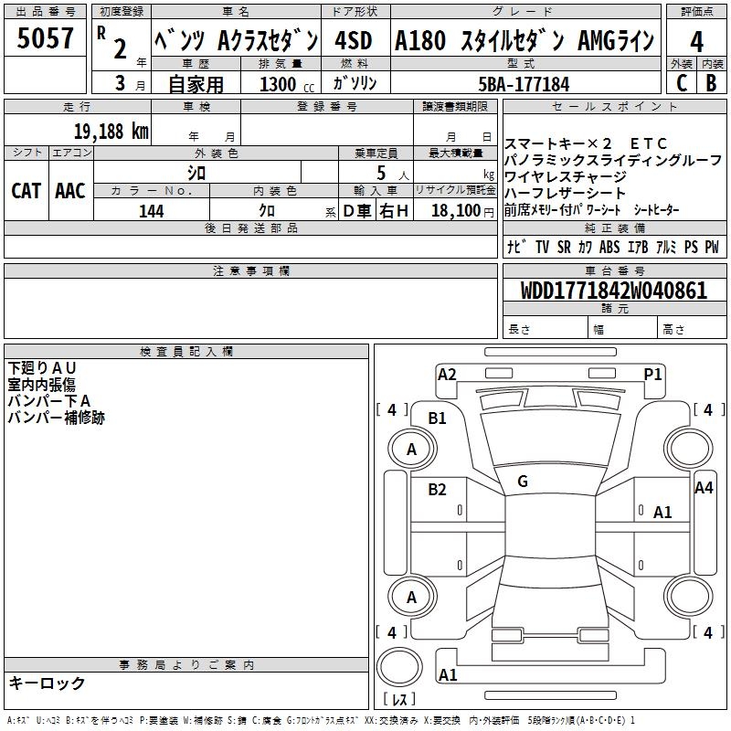The width and height of the screenshot is (731, 731).
Task: Select chassis number WDD1771842W040861
Action: [x=614, y=291]
